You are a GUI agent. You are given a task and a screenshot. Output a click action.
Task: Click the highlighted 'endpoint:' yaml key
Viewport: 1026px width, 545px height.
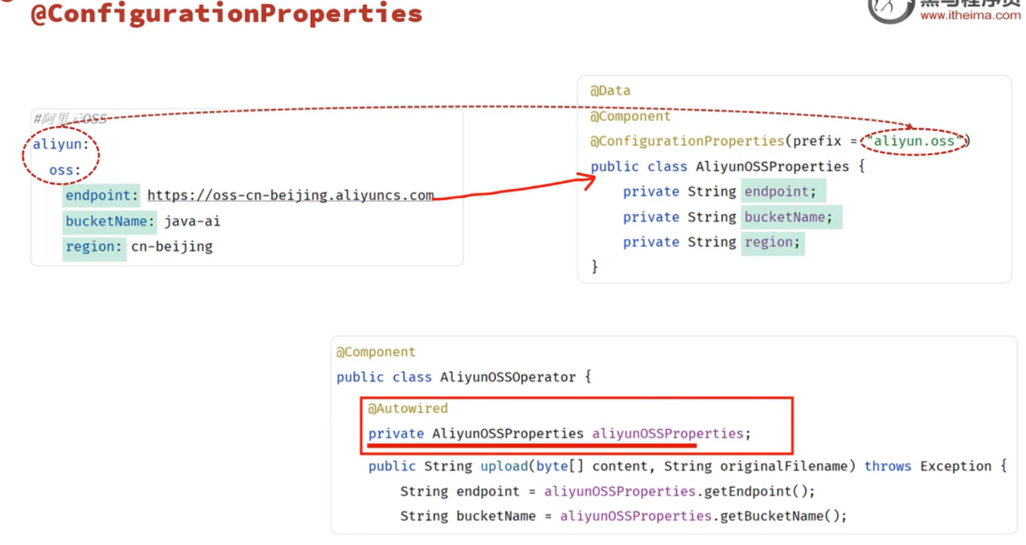point(101,196)
